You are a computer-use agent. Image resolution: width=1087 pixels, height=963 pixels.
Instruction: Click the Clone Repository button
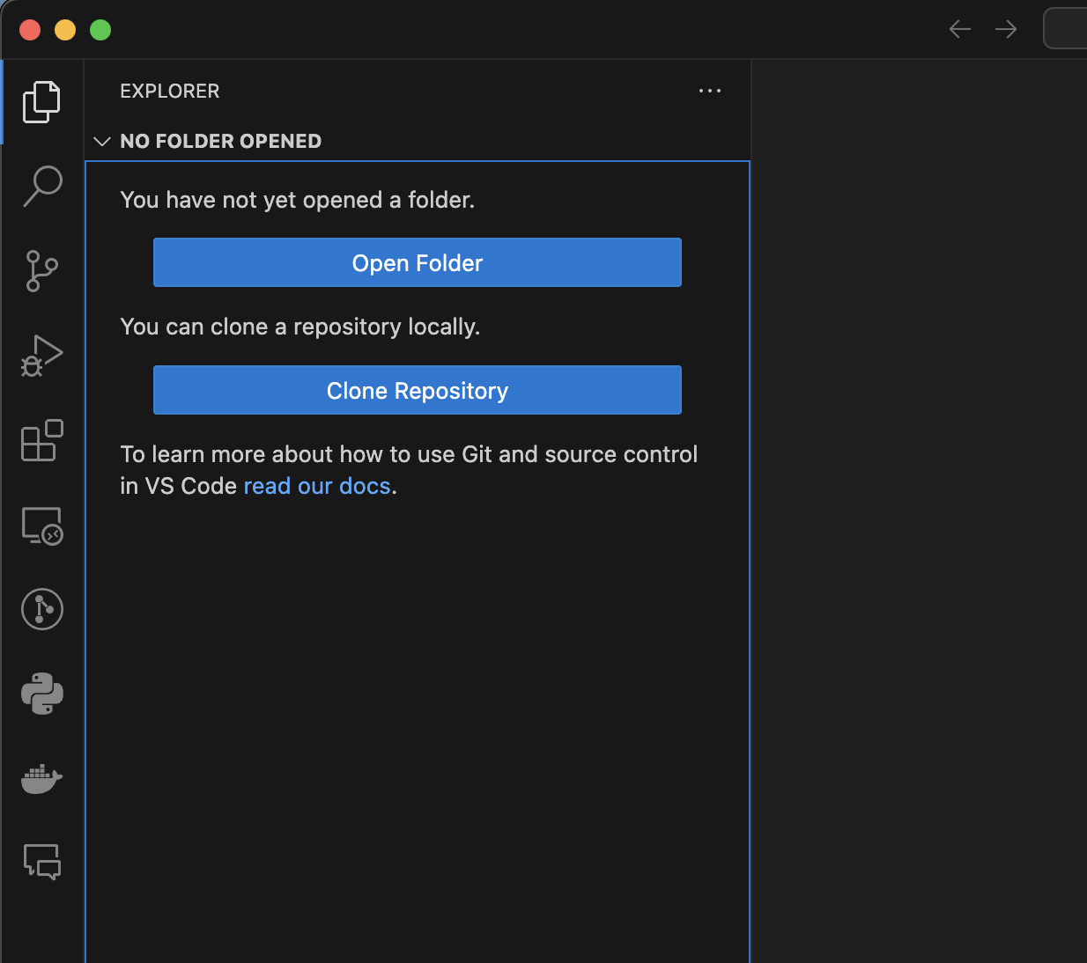point(417,390)
